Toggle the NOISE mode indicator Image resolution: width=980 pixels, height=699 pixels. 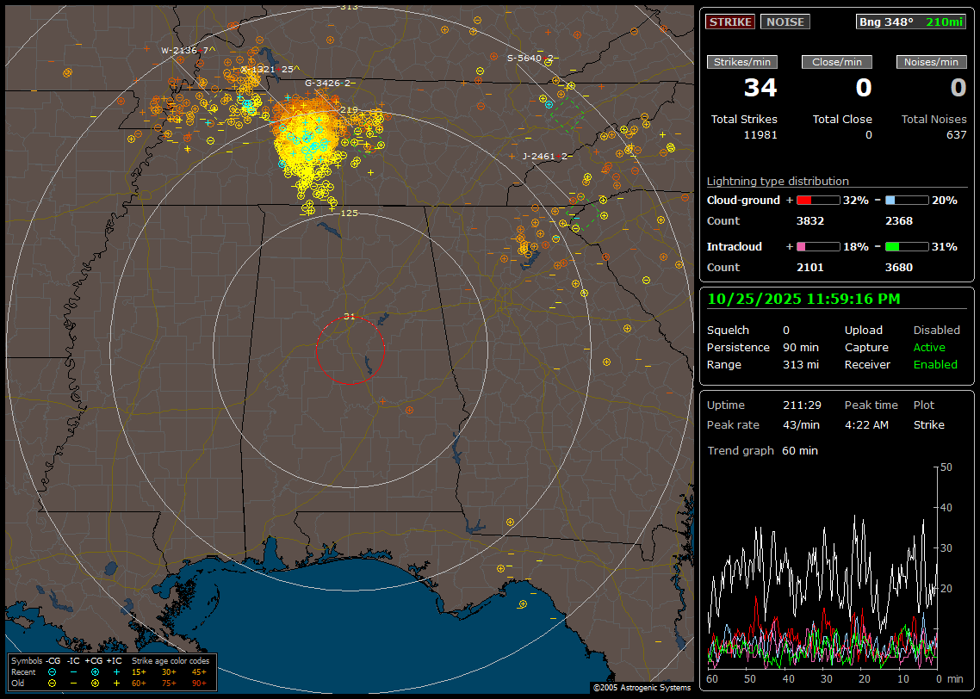click(x=785, y=22)
